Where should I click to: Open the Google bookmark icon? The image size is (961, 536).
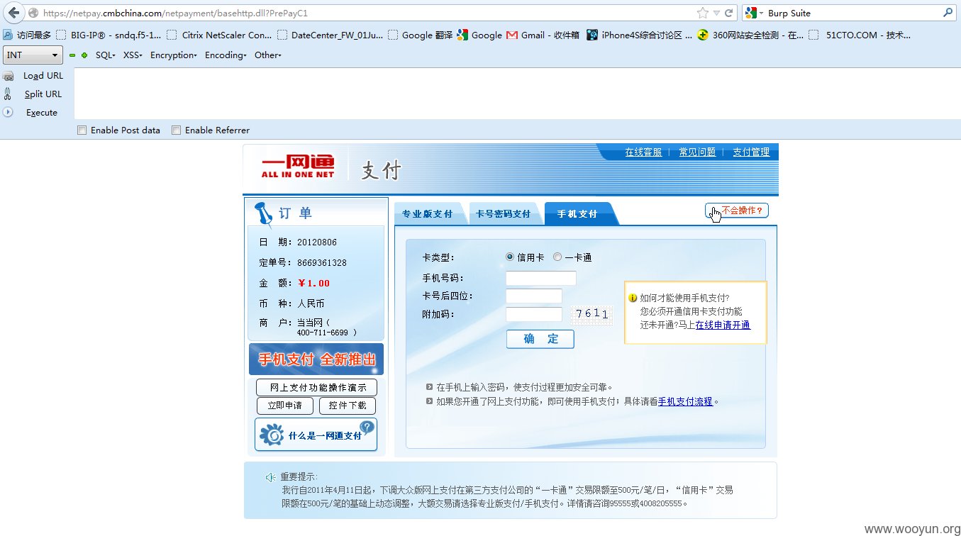(x=463, y=35)
